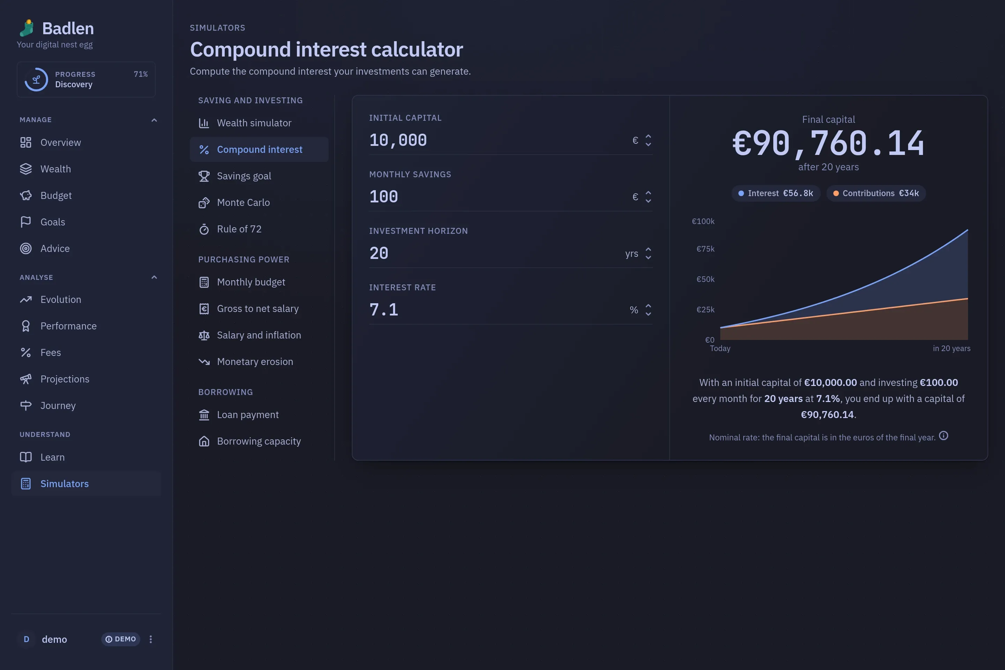The width and height of the screenshot is (1005, 670).
Task: Open Salary and inflation simulator
Action: coord(259,335)
